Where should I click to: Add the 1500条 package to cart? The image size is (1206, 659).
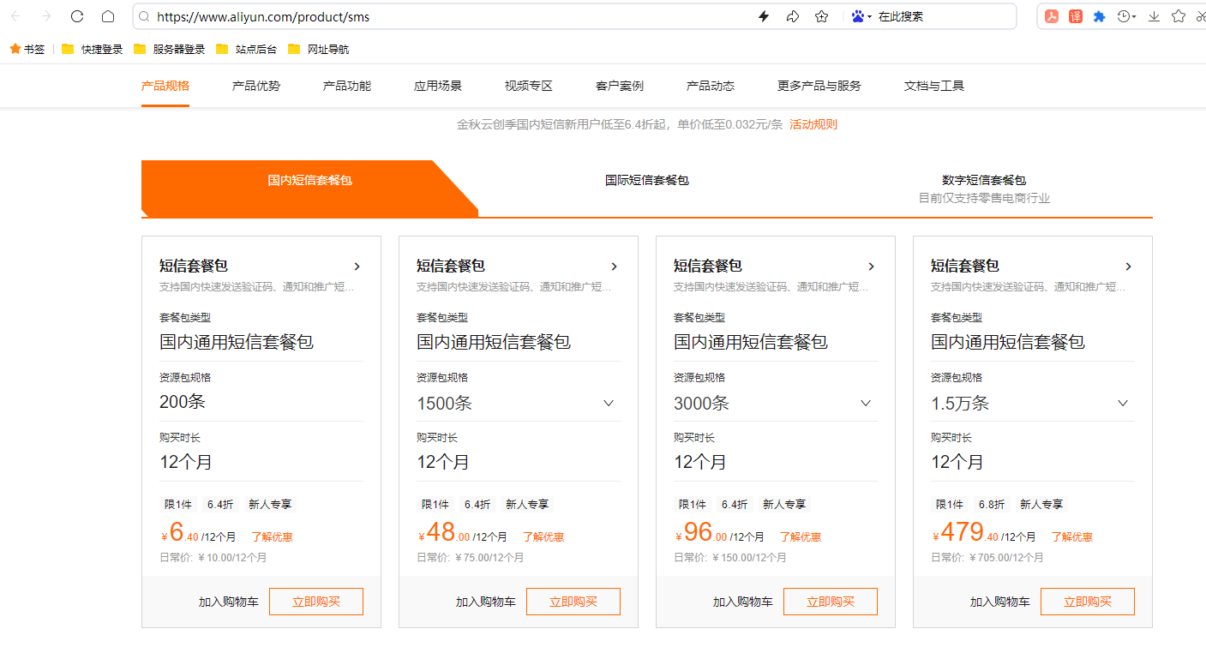pos(486,602)
